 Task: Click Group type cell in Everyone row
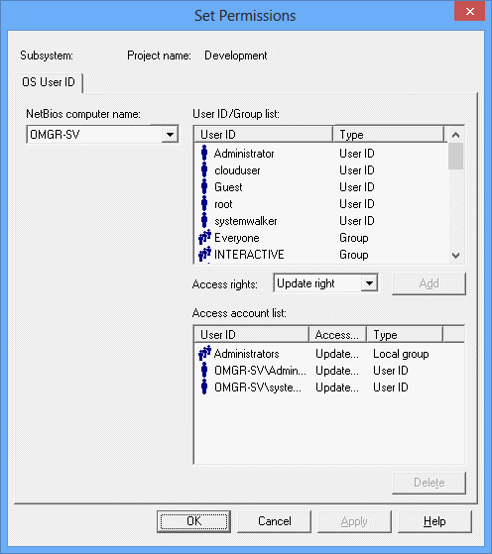(x=354, y=238)
